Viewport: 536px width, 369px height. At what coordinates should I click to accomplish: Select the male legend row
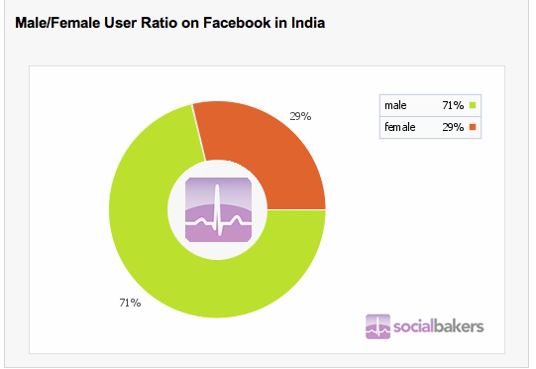coord(430,105)
